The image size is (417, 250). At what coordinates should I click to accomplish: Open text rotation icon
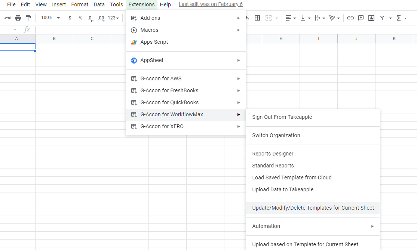332,18
